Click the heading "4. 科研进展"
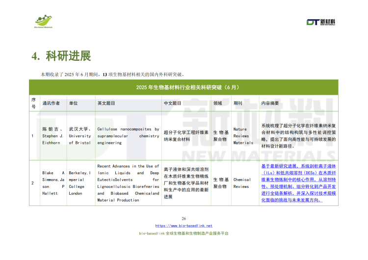368x260 pixels. click(x=61, y=55)
